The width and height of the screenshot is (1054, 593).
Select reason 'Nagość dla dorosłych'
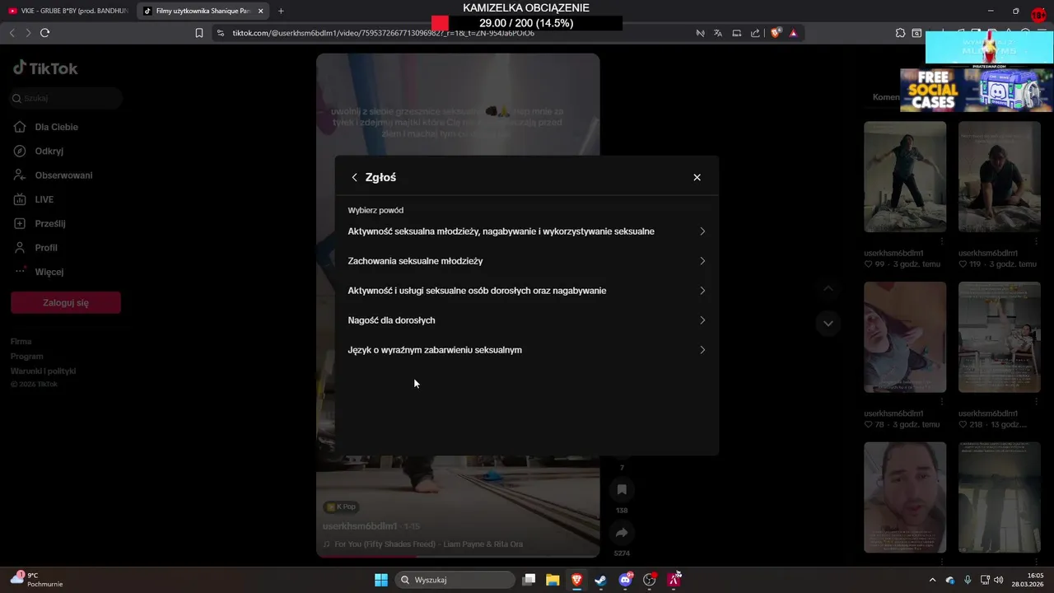(527, 320)
